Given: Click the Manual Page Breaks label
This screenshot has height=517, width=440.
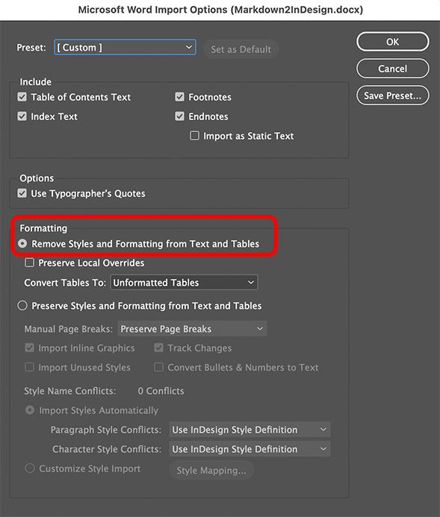Looking at the screenshot, I should pyautogui.click(x=68, y=329).
